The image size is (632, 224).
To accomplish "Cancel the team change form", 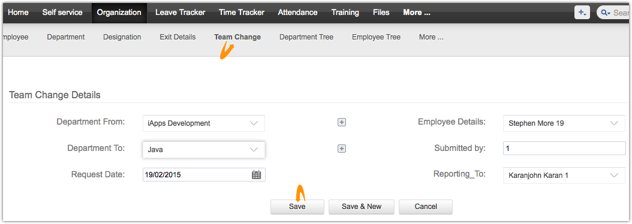I will pyautogui.click(x=426, y=207).
